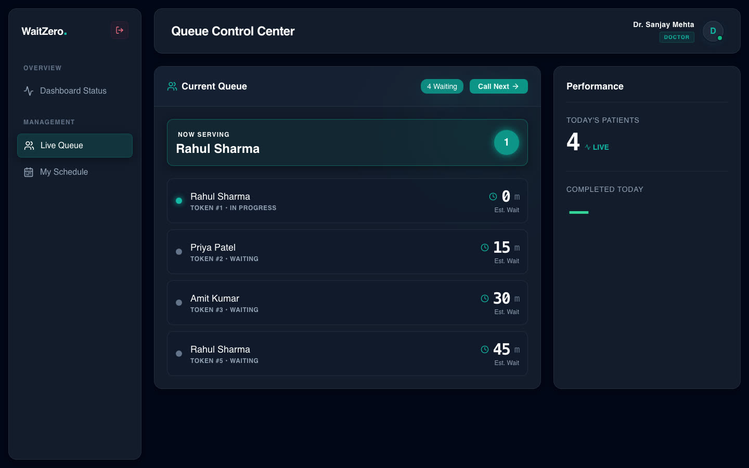Select Priya Patel queue row

tap(347, 252)
